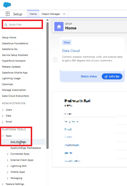Screen dimensions: 127x186
Task: Click the Users label in Administration
Action: pos(9,110)
